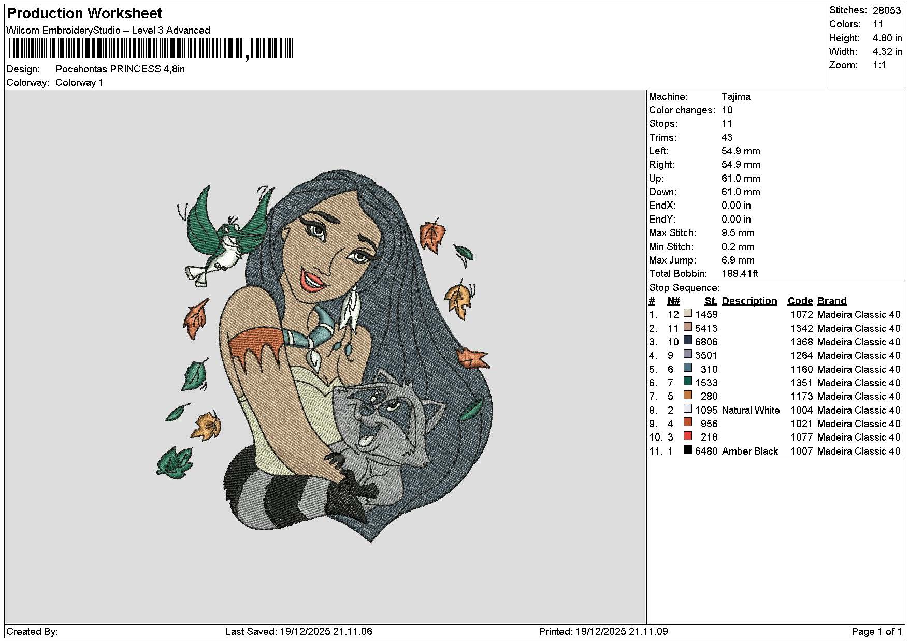Click the Total Bobbin value "188.41ft"
The image size is (909, 642).
(x=740, y=274)
